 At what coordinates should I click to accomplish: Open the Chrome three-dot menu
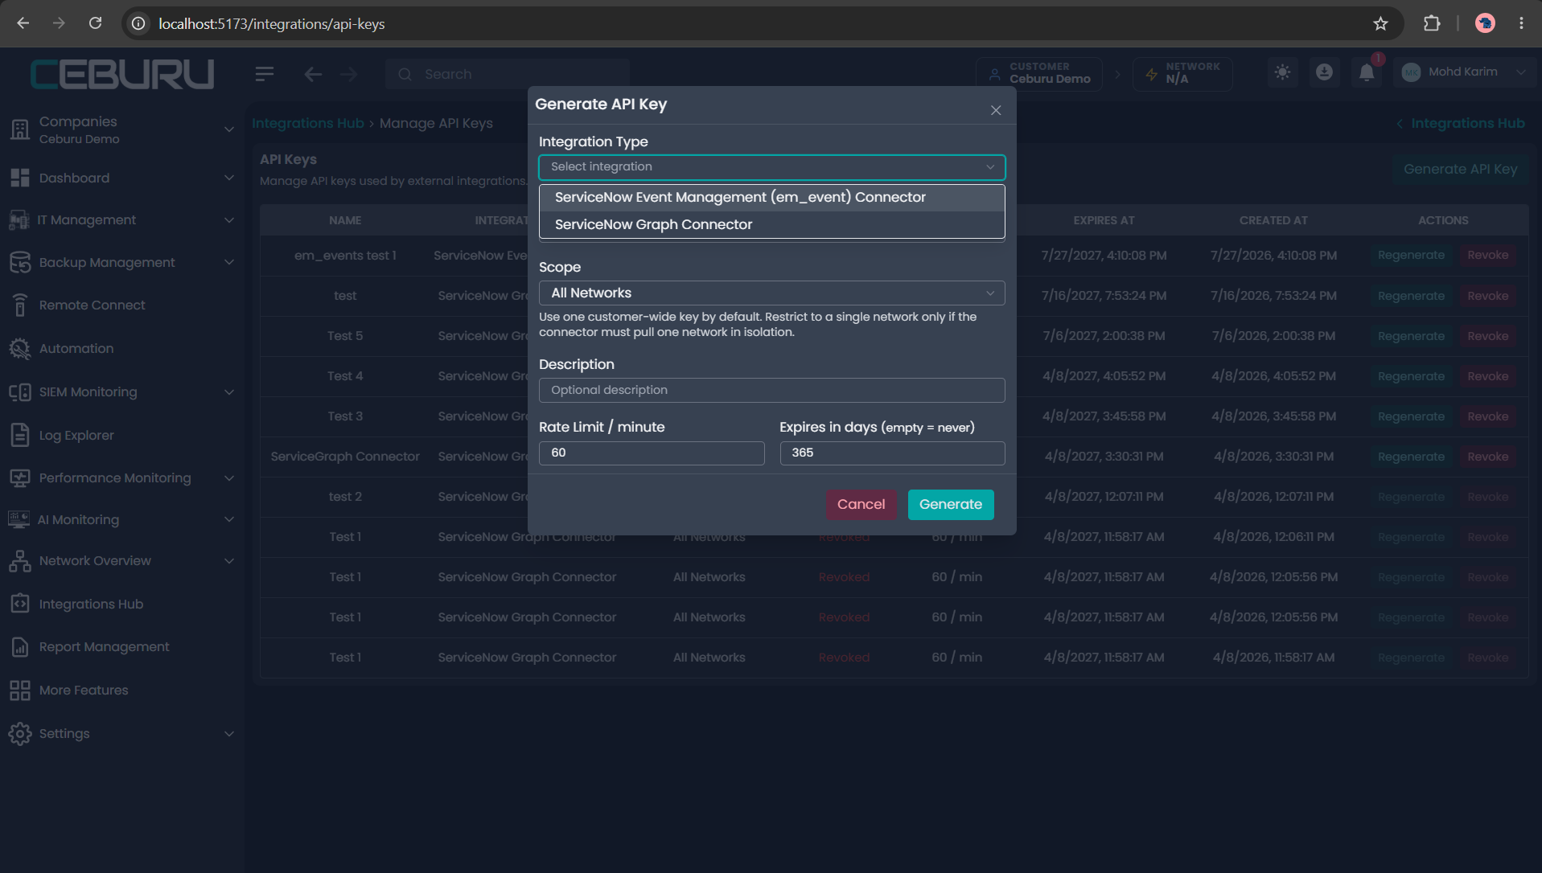click(1521, 23)
